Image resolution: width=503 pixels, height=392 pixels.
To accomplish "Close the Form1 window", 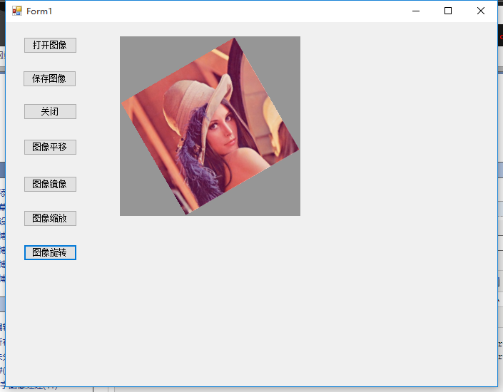I will [x=481, y=11].
